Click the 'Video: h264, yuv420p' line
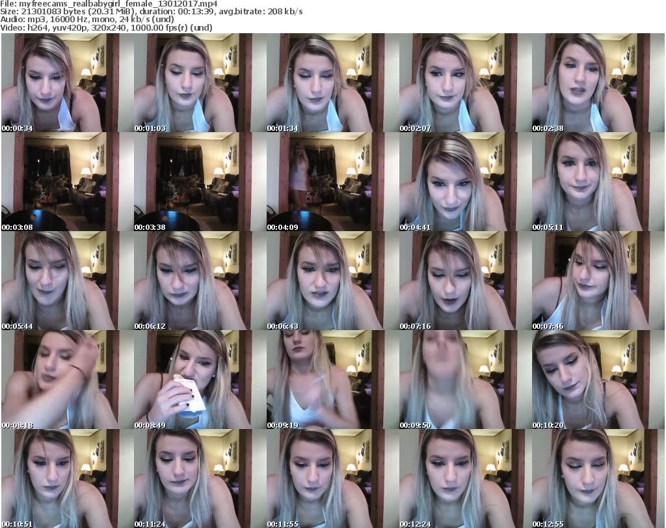666x528 pixels. [x=106, y=27]
